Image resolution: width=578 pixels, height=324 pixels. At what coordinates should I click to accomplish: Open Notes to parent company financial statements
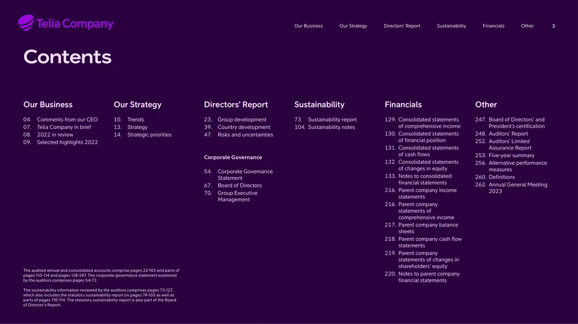(x=422, y=277)
